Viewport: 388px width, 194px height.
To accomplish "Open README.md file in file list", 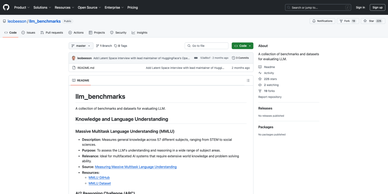I will tap(86, 68).
